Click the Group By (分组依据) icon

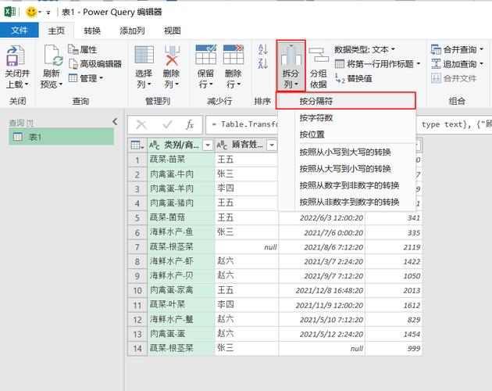(318, 55)
